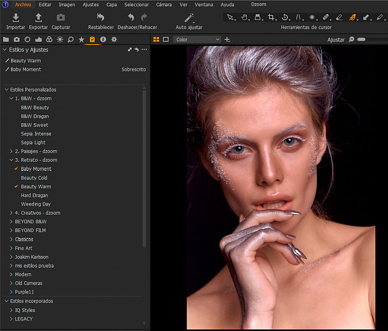The height and width of the screenshot is (331, 388).
Task: Uncheck the Baby Moment style
Action: (x=16, y=169)
